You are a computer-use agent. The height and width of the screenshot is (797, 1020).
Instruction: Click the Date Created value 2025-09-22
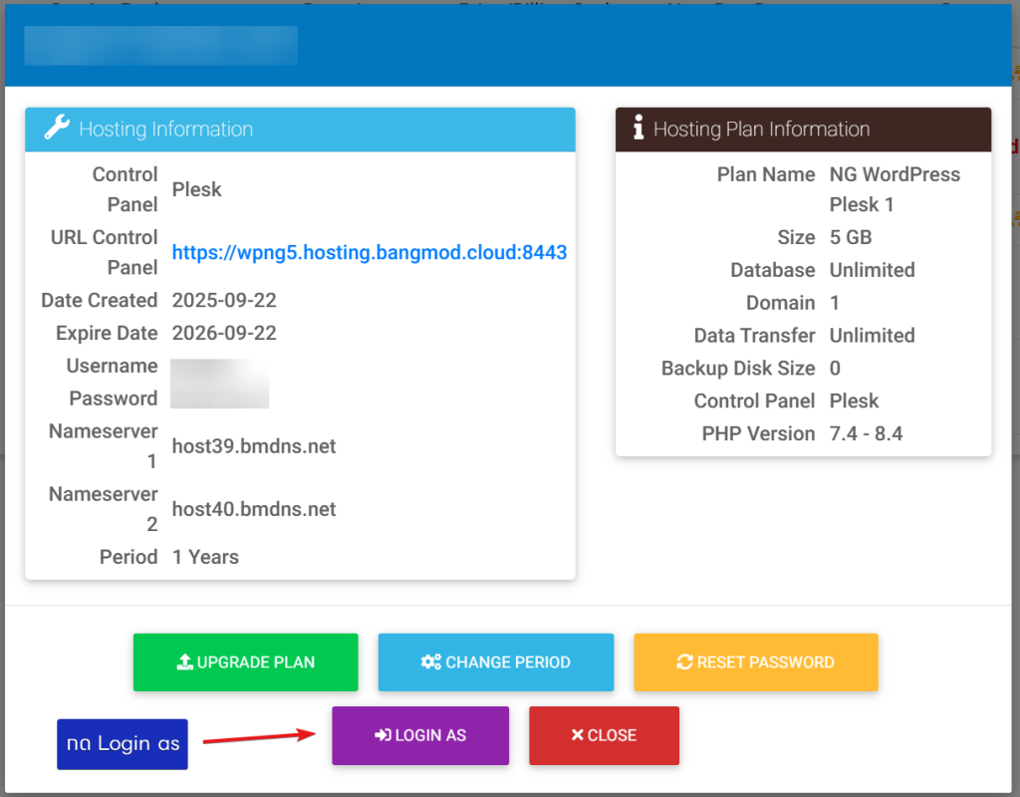(224, 301)
